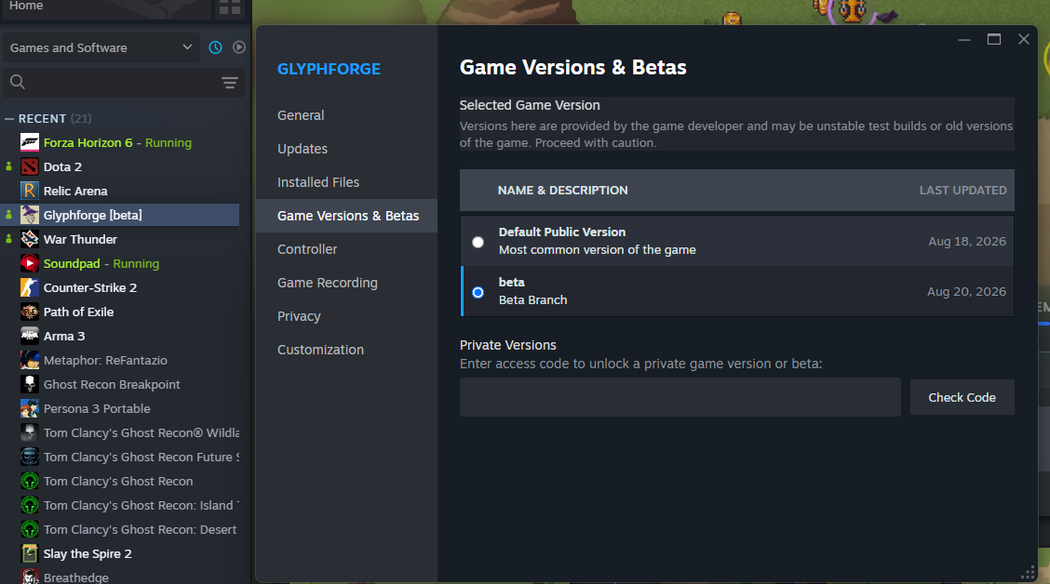This screenshot has height=584, width=1050.
Task: Click the Counter-Strike 2 game icon
Action: (30, 287)
